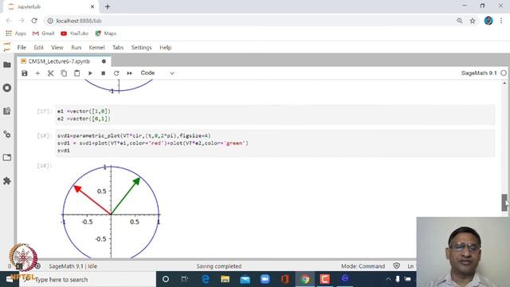Close the CMSM_Lecture6-7.ipynb tab via unsaved dot
Image resolution: width=510 pixels, height=287 pixels.
click(x=104, y=61)
